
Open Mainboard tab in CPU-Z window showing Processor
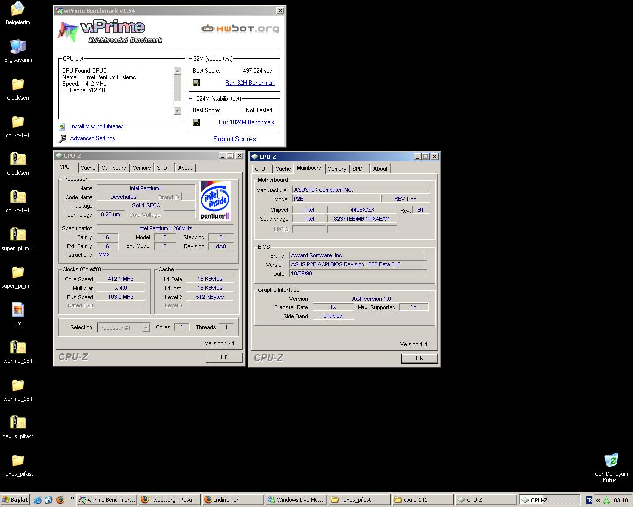click(114, 168)
